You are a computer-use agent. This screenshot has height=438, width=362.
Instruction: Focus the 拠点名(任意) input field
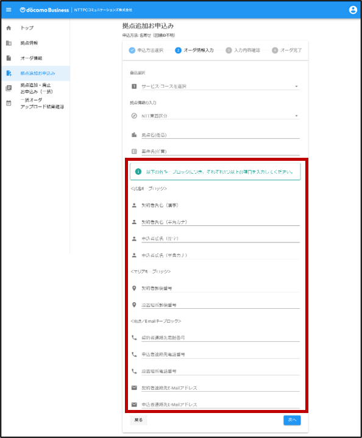click(220, 135)
